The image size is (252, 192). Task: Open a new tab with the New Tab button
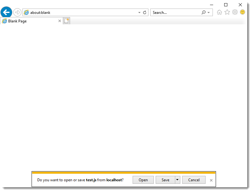click(x=66, y=21)
